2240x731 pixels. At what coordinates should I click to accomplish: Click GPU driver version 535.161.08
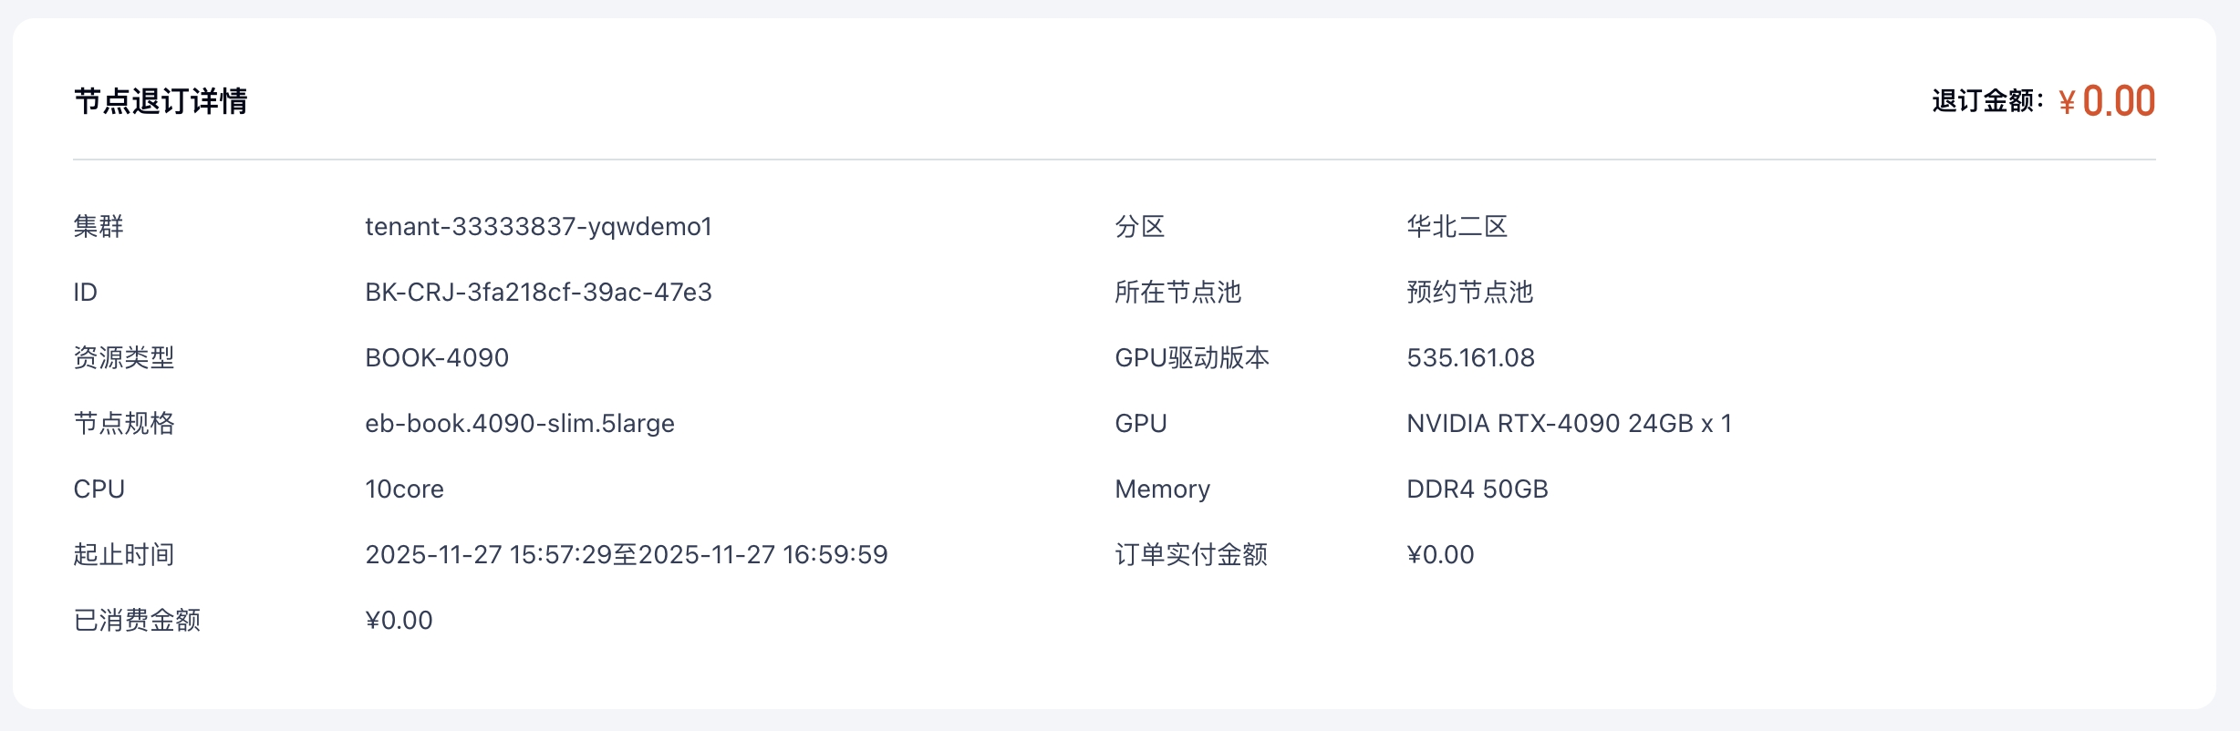pyautogui.click(x=1470, y=358)
